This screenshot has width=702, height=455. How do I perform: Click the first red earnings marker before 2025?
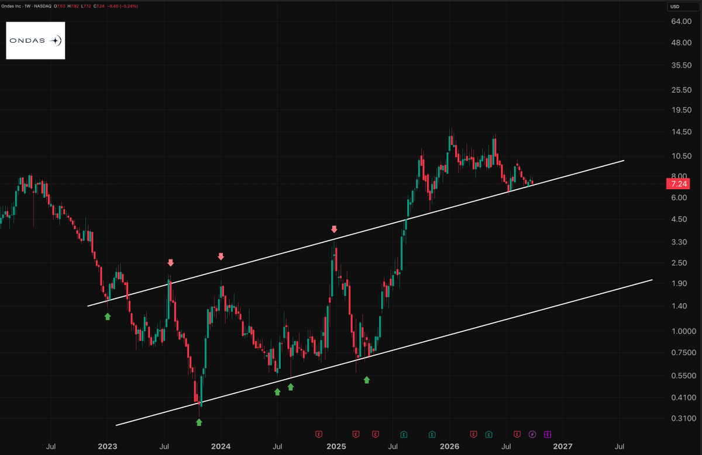(319, 434)
